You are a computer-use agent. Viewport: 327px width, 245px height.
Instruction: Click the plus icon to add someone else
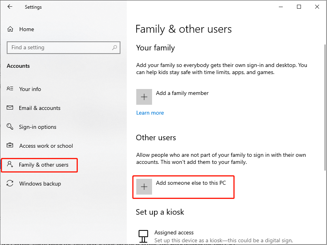tap(144, 186)
